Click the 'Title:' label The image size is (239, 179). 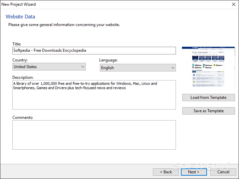pos(17,44)
